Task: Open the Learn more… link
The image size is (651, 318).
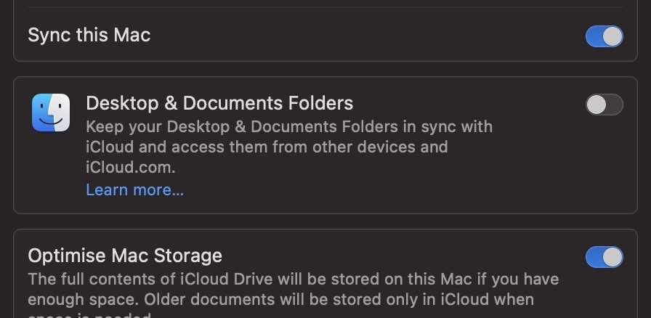Action: point(134,189)
